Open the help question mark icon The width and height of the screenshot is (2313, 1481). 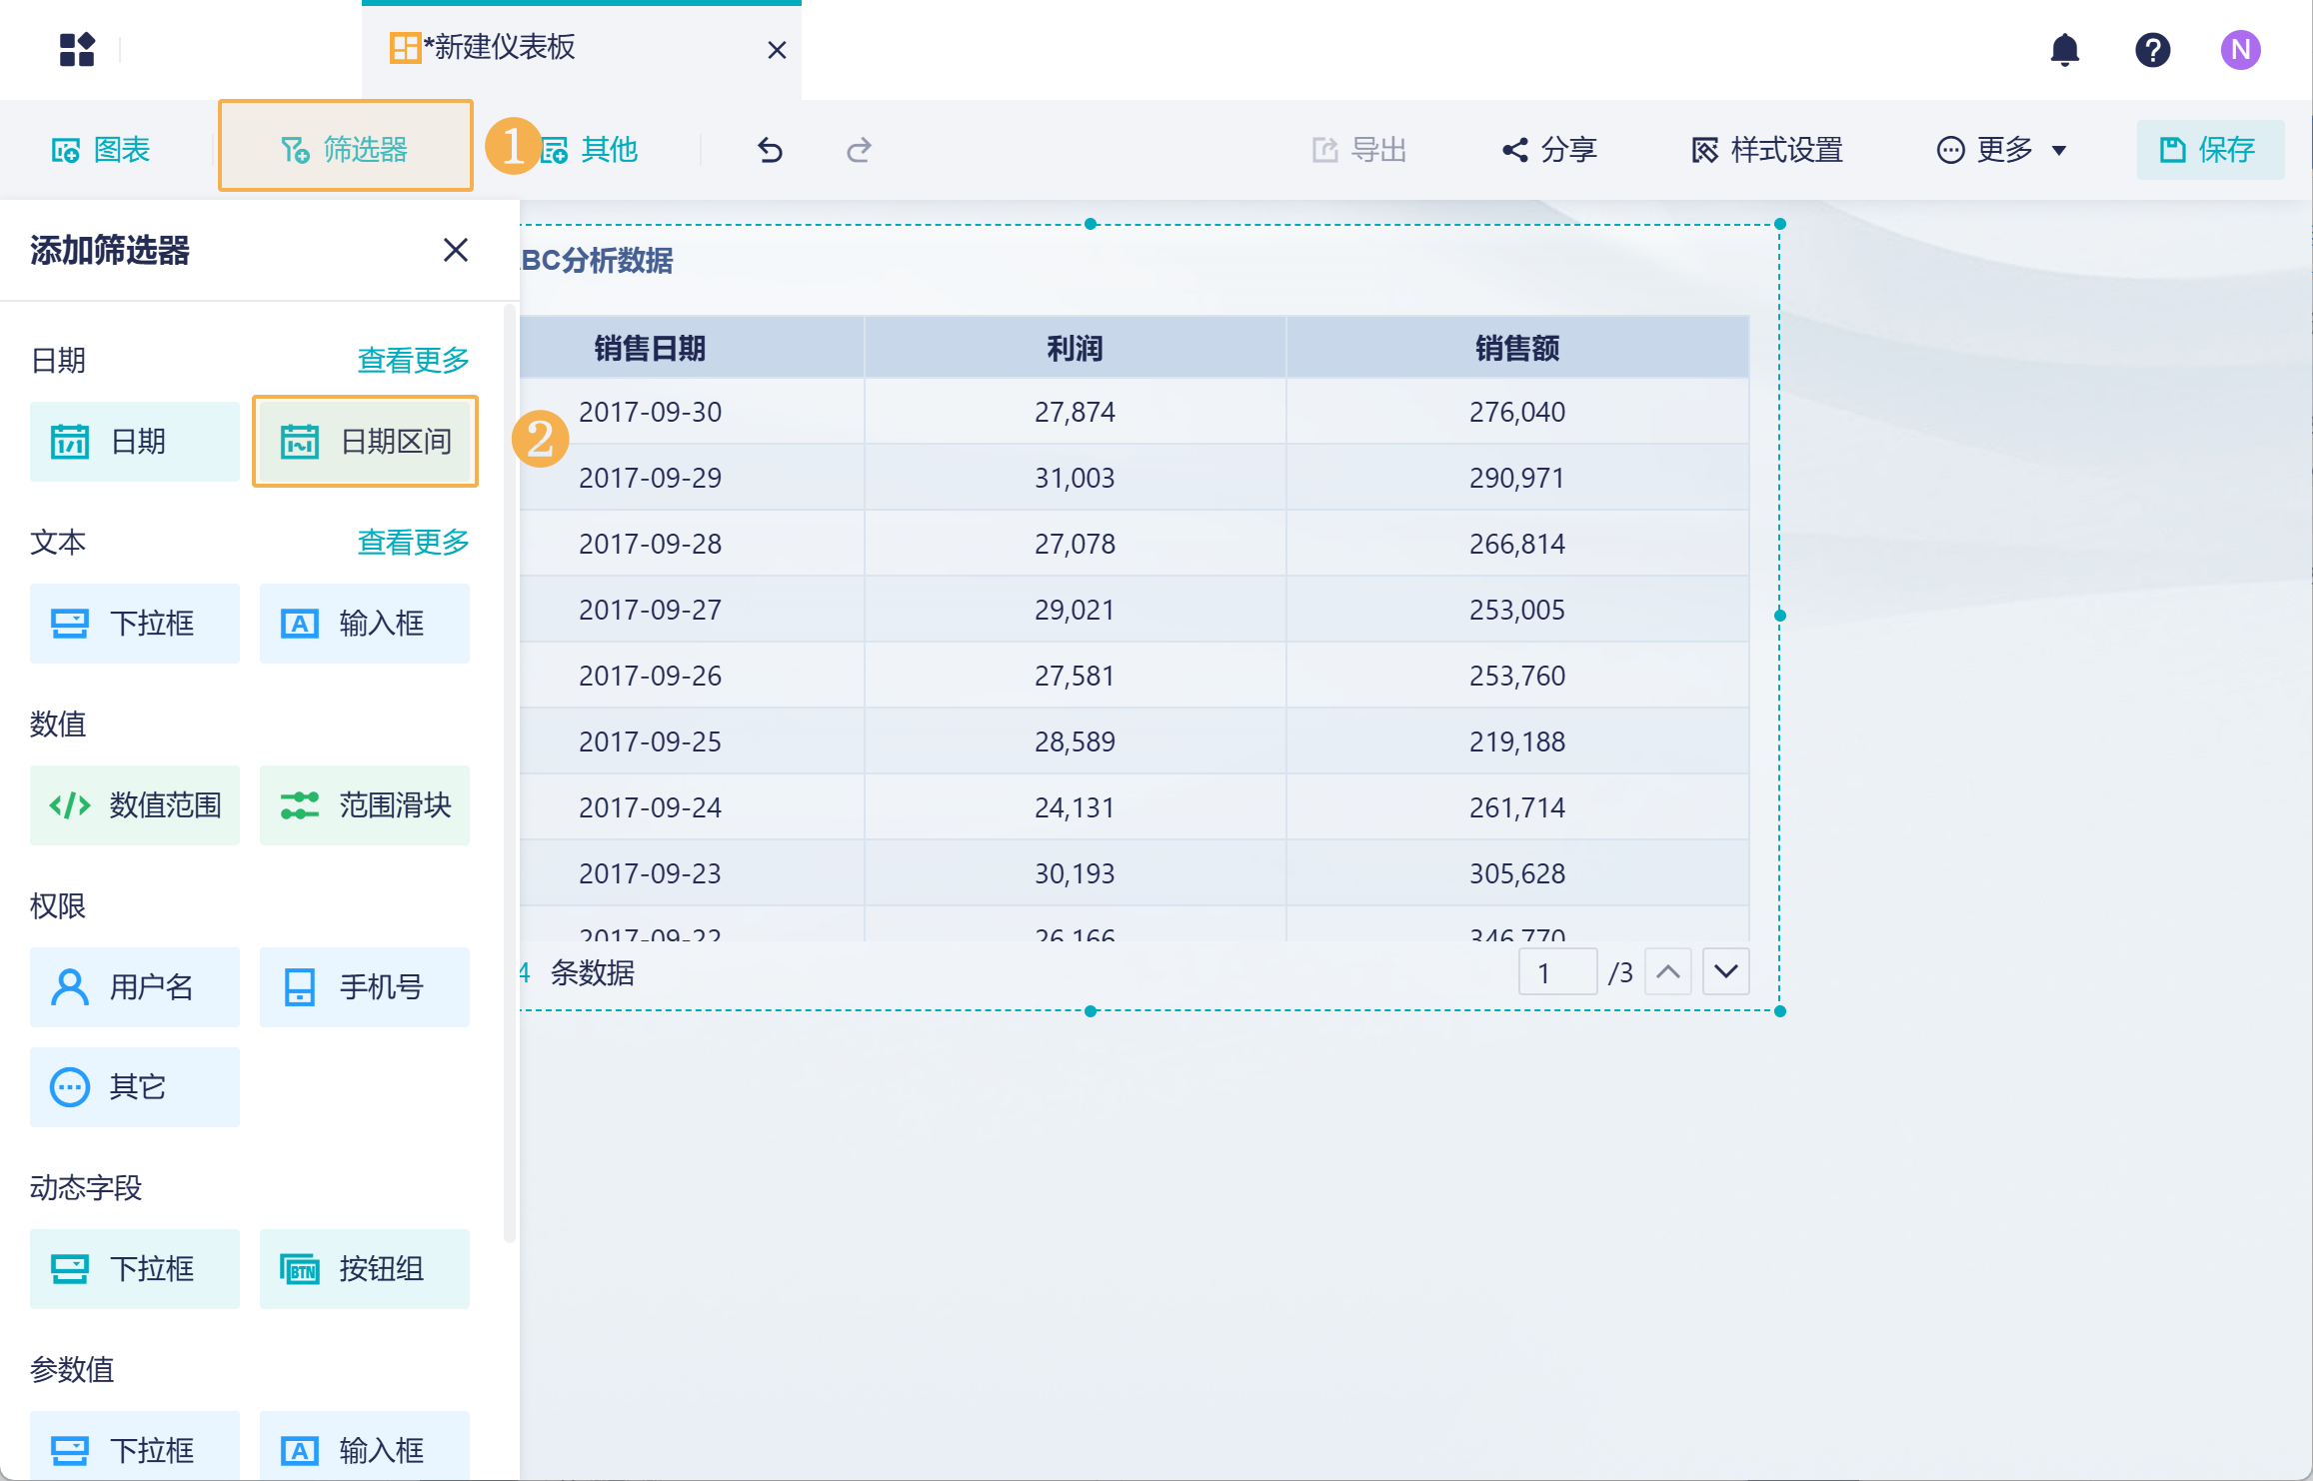click(x=2152, y=49)
